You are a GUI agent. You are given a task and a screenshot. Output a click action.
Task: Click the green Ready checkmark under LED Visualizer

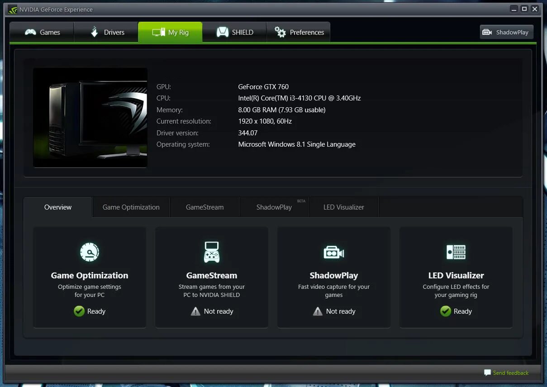(x=446, y=311)
